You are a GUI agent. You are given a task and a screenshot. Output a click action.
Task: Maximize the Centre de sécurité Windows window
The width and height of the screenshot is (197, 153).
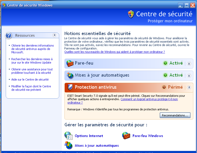(187, 5)
